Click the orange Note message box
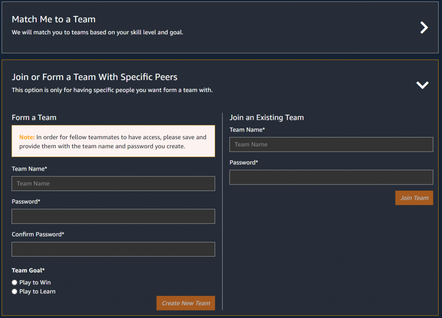 coord(114,141)
